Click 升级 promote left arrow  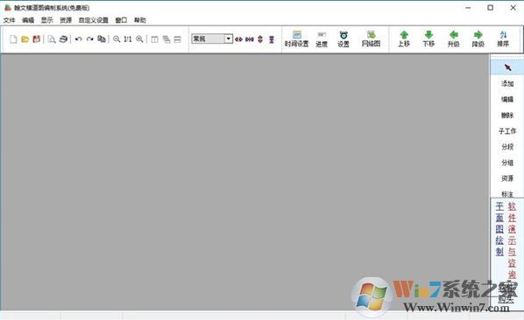point(454,39)
